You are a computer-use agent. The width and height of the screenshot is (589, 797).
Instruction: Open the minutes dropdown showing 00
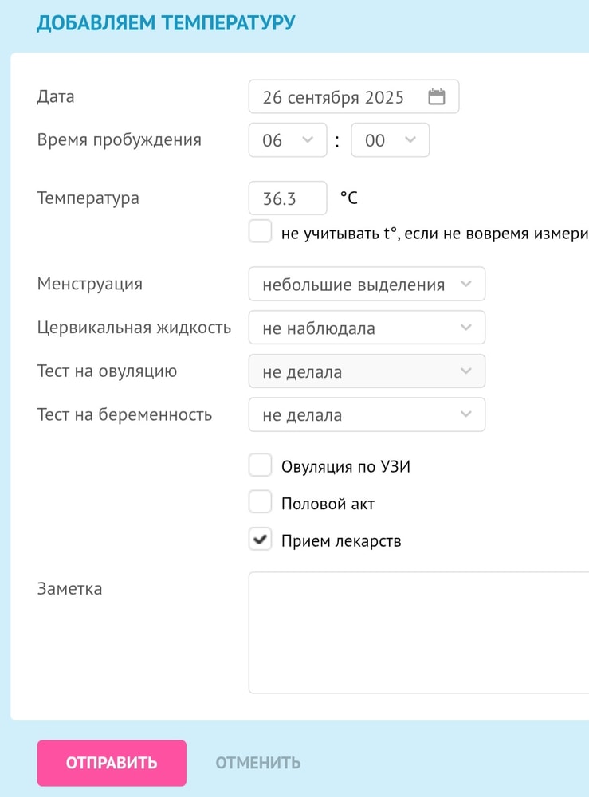390,139
